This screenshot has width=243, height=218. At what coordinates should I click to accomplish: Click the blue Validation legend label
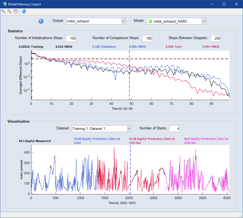[100, 47]
